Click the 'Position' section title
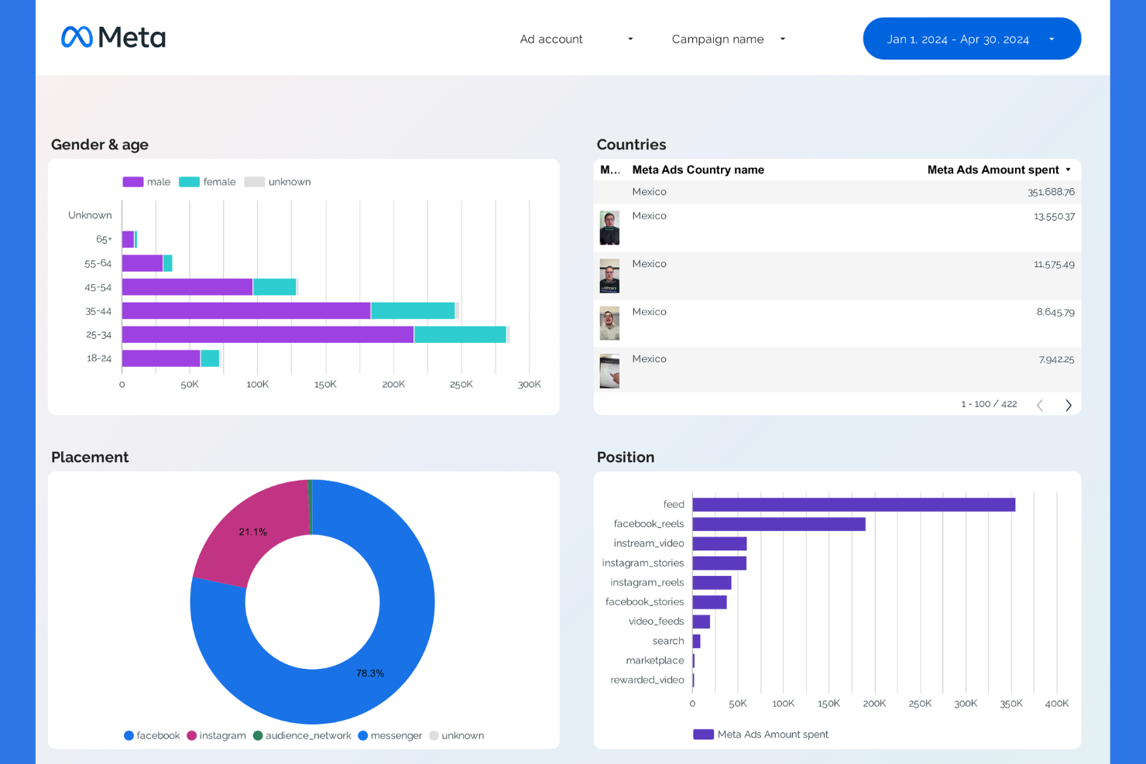This screenshot has width=1146, height=764. pos(626,457)
